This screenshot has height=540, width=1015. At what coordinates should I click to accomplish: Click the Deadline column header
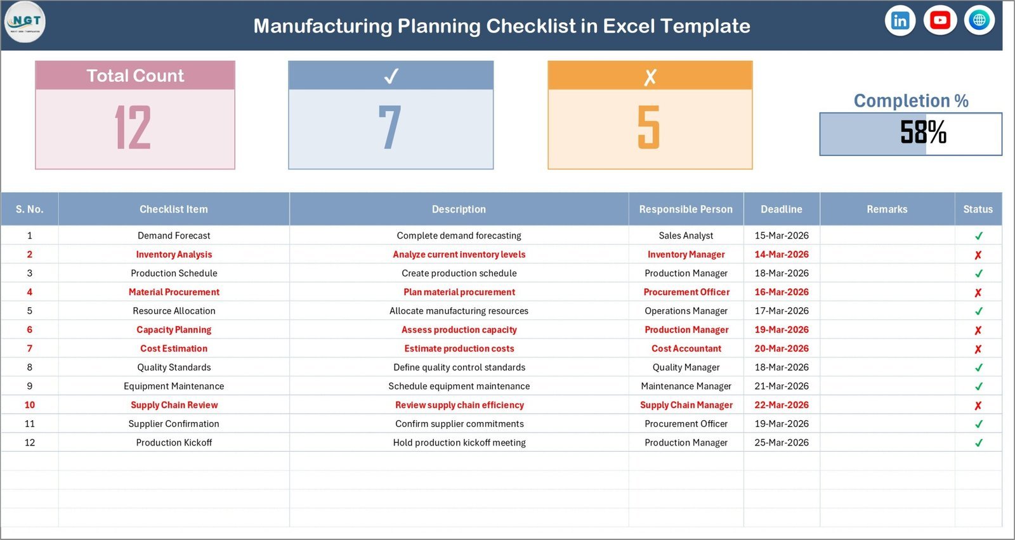coord(781,209)
